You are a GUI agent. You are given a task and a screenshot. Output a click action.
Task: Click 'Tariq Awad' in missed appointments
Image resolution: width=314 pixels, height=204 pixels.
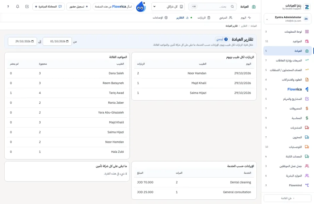point(116,93)
